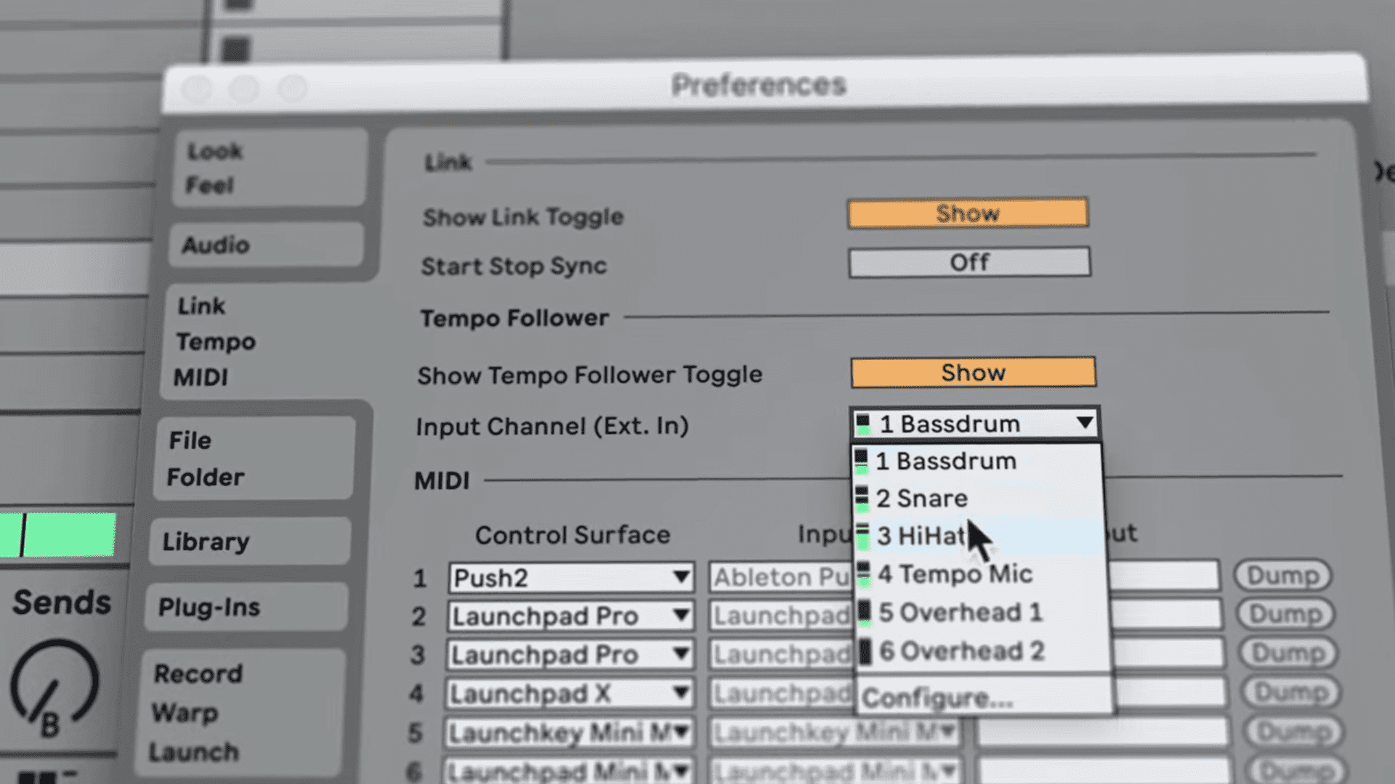
Task: Pick 6 Overhead 2 input channel
Action: [x=985, y=651]
